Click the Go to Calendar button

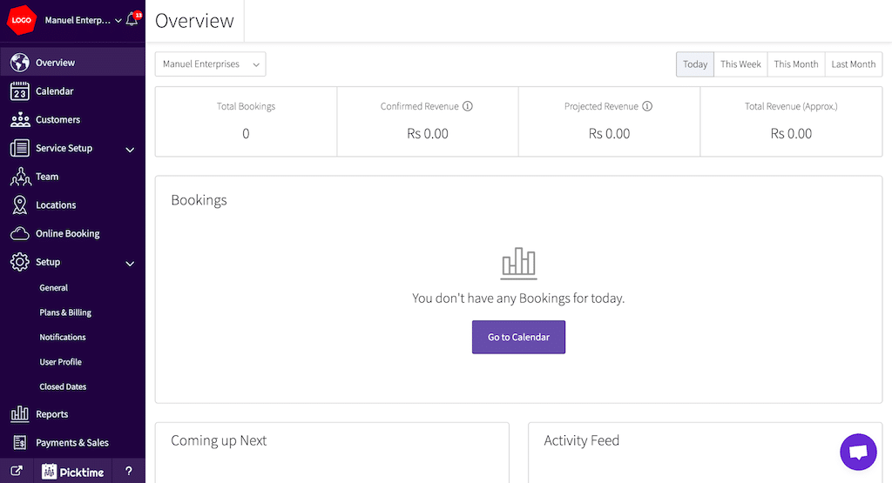pos(518,337)
